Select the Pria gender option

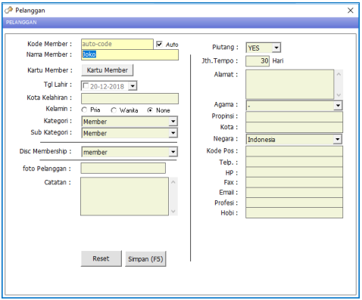click(x=84, y=110)
